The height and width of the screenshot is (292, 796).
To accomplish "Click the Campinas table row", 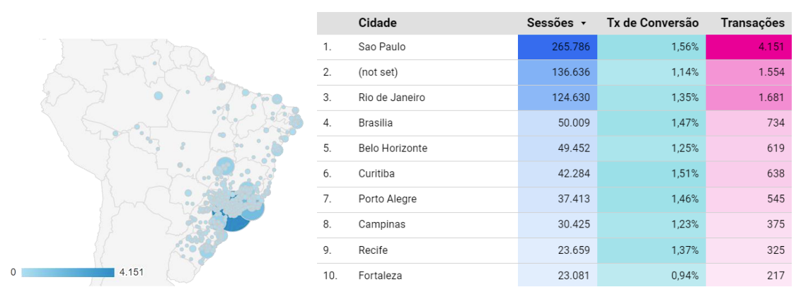I will point(382,225).
